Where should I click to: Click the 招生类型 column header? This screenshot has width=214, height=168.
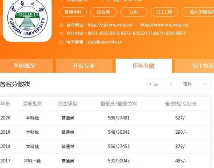tap(68, 104)
